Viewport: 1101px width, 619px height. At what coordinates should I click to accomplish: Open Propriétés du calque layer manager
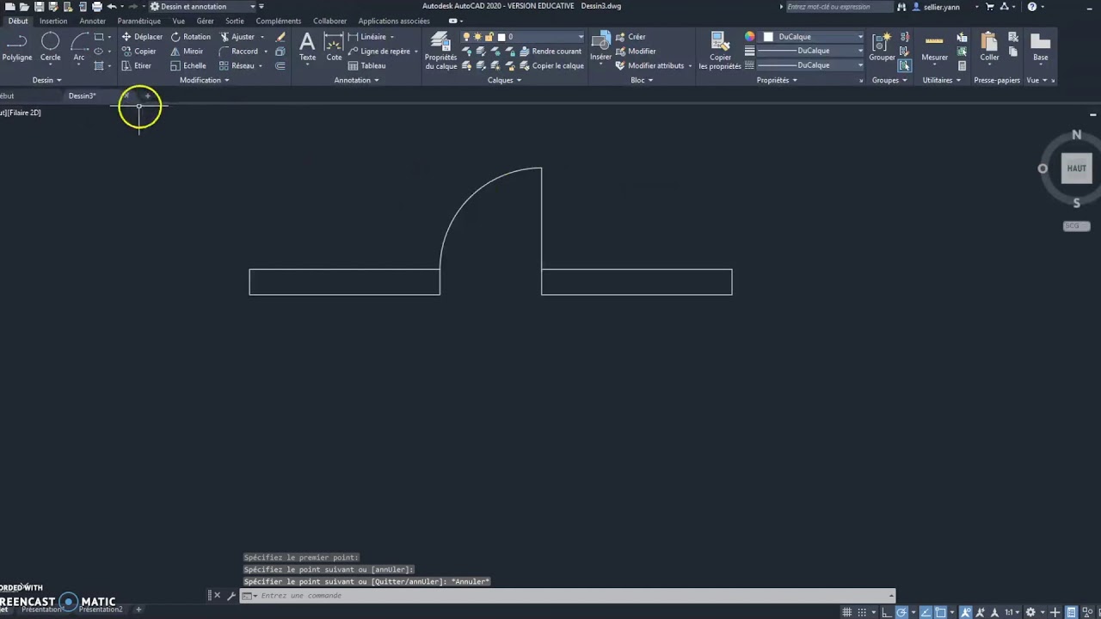441,51
